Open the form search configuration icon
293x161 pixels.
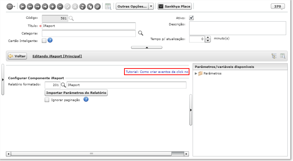pyautogui.click(x=108, y=7)
